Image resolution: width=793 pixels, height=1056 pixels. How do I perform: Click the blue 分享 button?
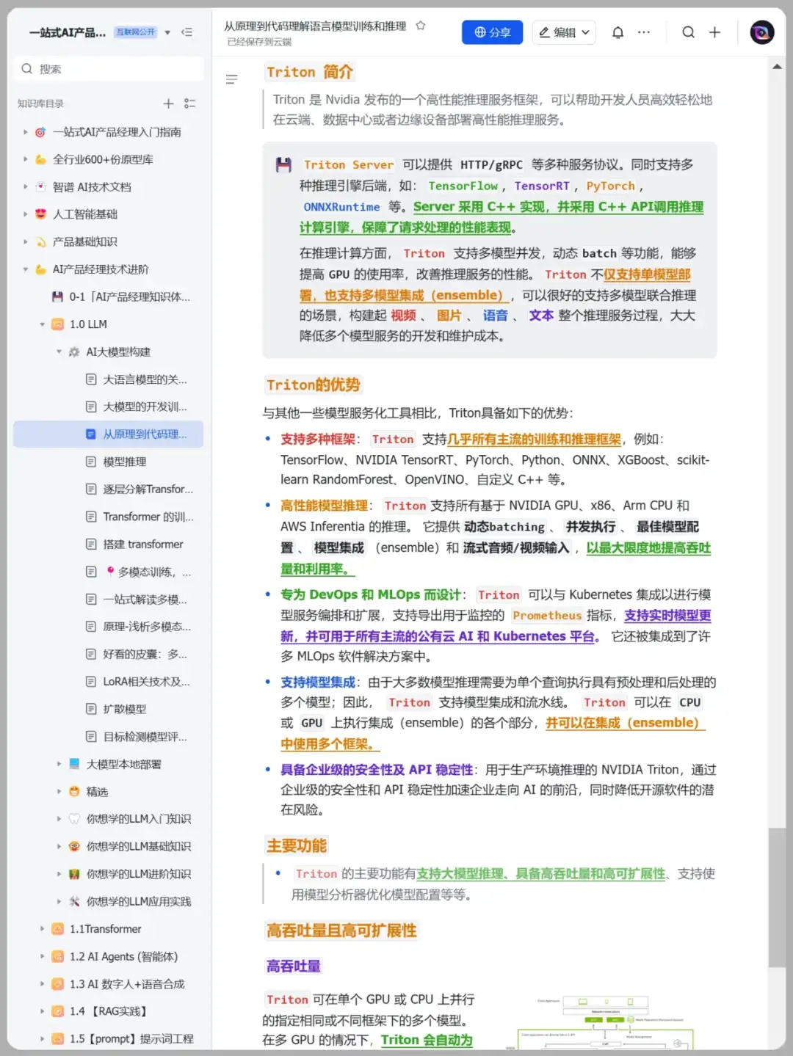click(492, 32)
